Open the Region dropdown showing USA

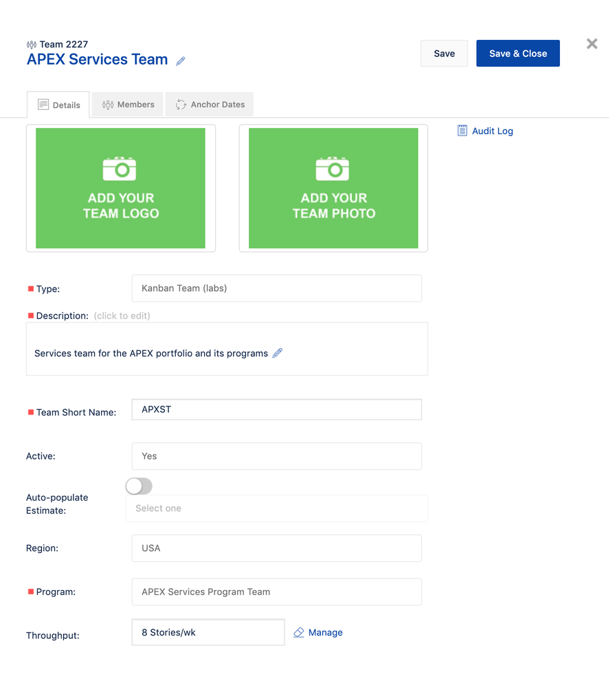click(277, 548)
